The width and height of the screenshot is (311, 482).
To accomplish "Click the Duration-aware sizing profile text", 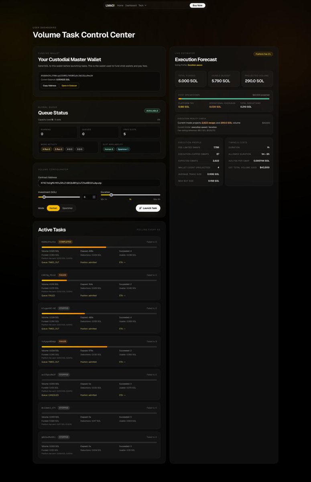I will [x=195, y=65].
